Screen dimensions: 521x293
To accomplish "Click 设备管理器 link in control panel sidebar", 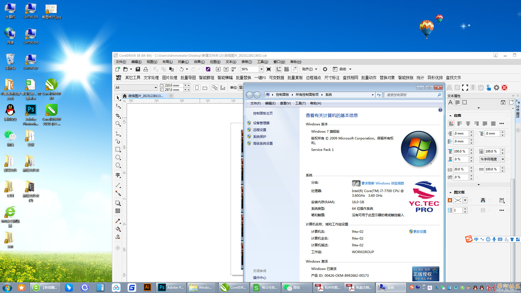I will [261, 123].
